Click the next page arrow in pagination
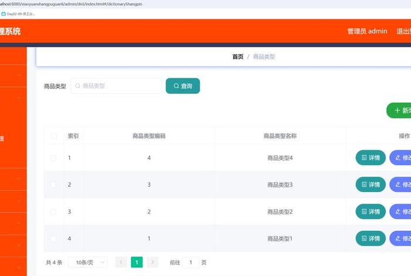 coord(153,262)
